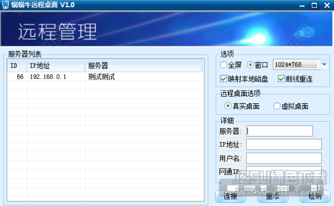The height and width of the screenshot is (206, 334).
Task: Sort list by the ID column header
Action: pos(17,65)
